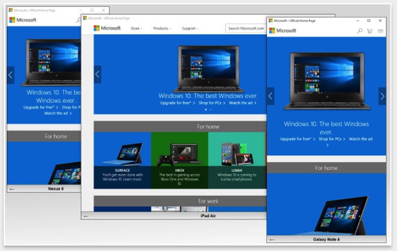Go to previous slide in Galaxy Note 4 carousel

click(270, 96)
